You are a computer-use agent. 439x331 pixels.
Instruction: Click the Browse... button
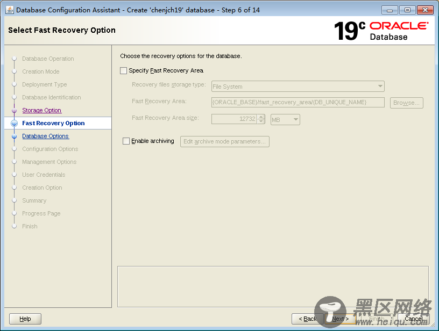click(407, 103)
